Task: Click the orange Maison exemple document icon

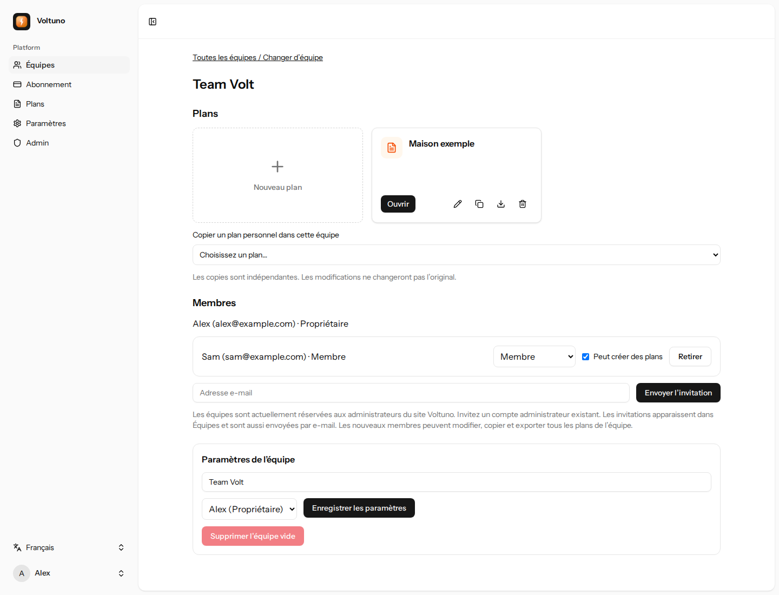Action: coord(392,148)
